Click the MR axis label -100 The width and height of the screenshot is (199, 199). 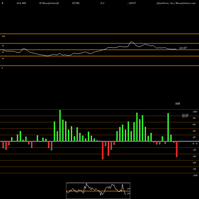(195, 176)
